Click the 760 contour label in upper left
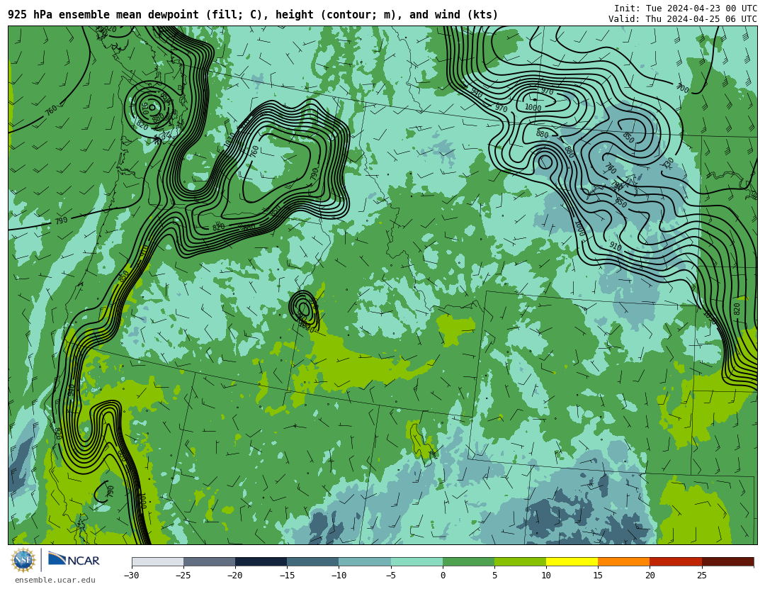Viewport: 765px width, 589px height. [x=51, y=111]
